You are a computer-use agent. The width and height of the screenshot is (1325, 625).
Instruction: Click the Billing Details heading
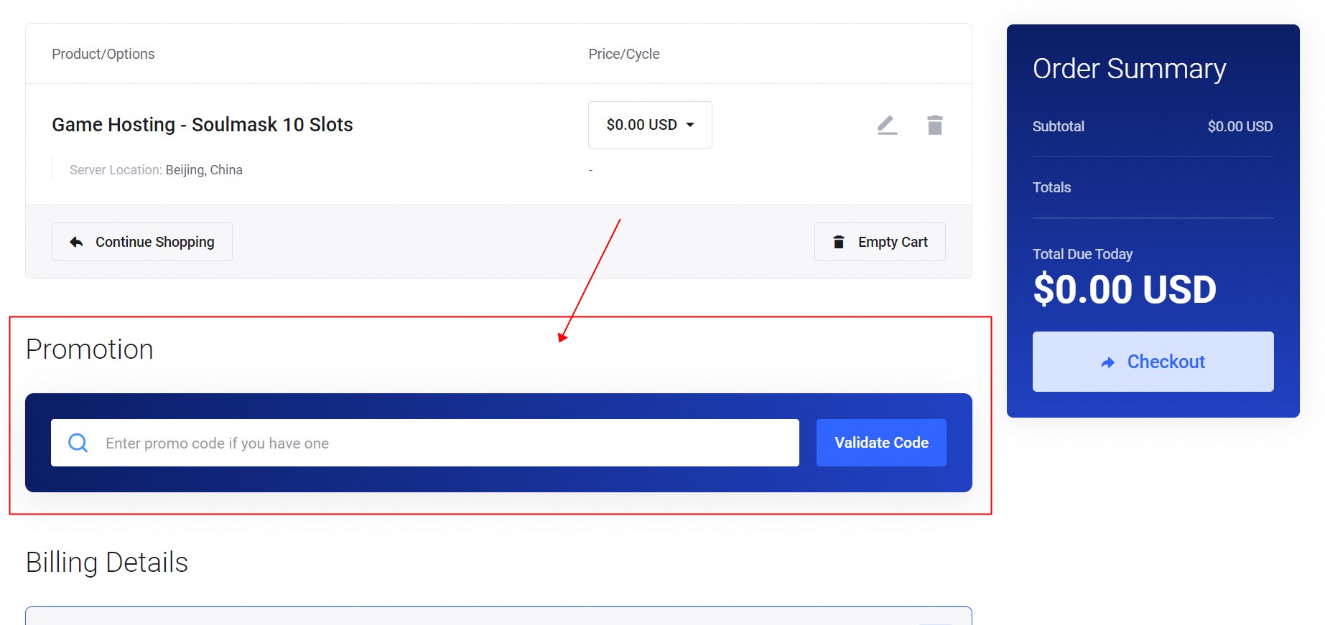pyautogui.click(x=107, y=563)
